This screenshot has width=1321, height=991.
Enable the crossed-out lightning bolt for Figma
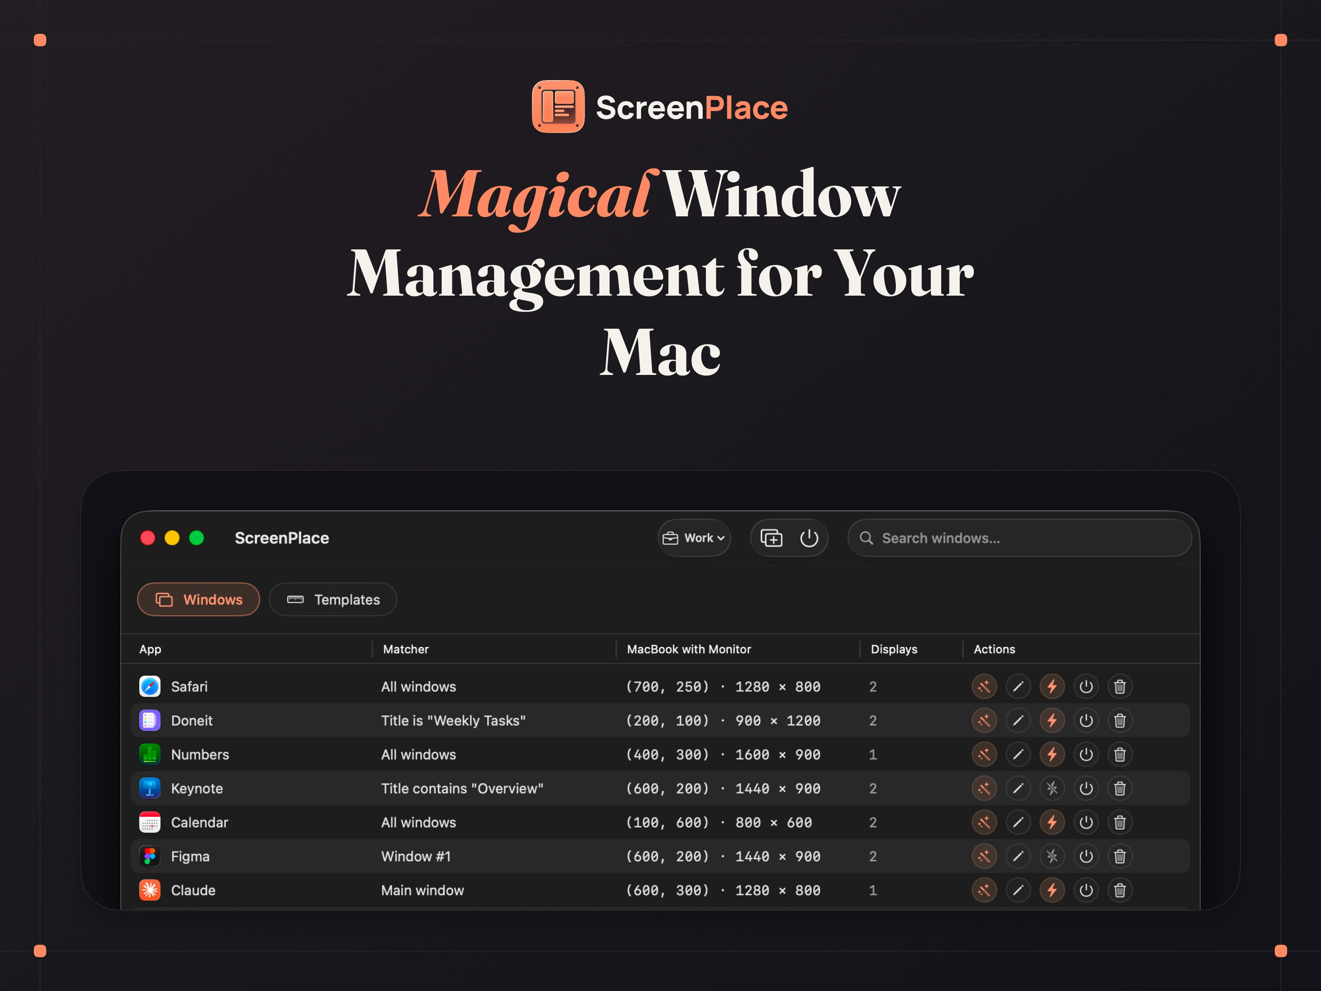1052,857
